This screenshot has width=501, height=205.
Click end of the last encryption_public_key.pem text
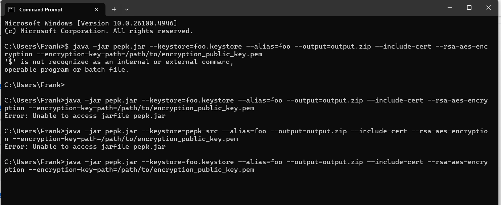point(254,170)
